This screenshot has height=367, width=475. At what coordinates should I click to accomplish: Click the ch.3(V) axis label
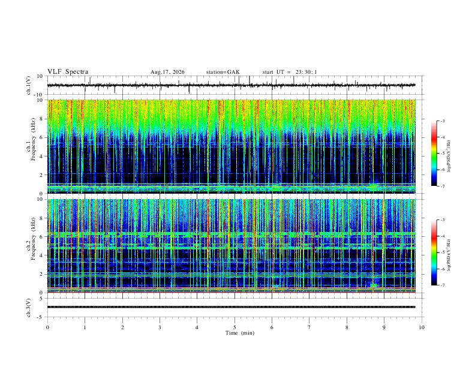29,308
